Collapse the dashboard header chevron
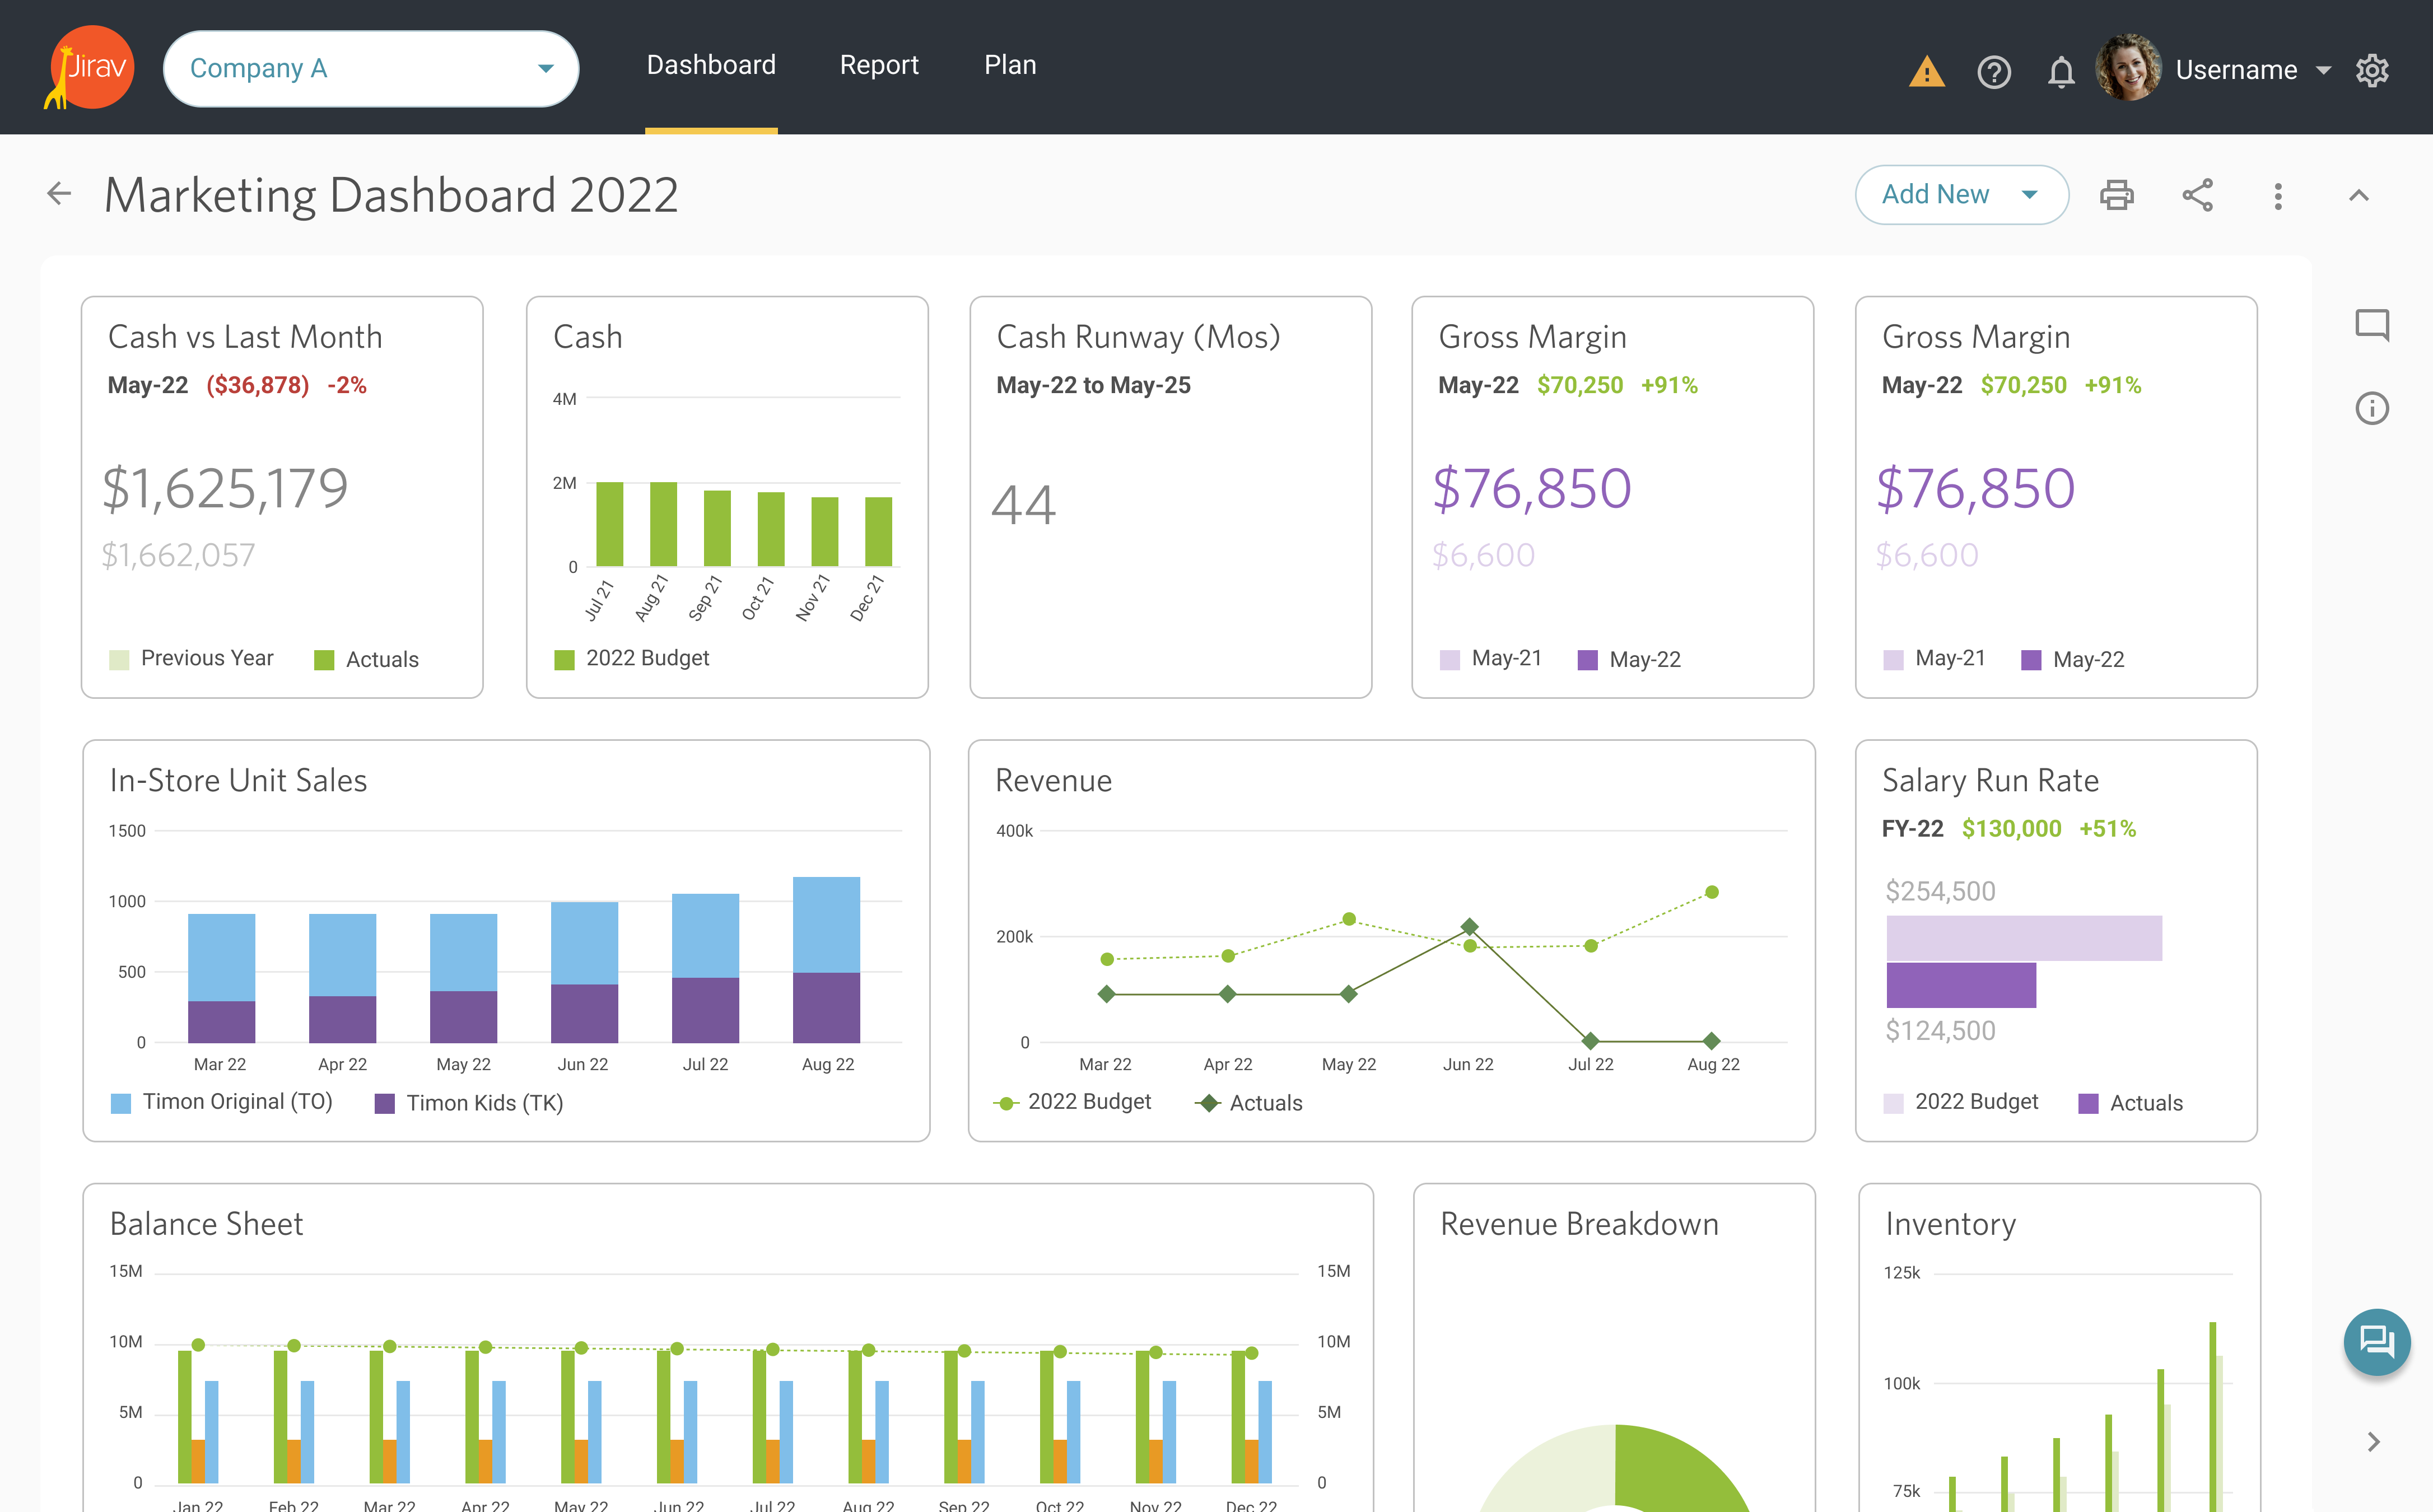 pyautogui.click(x=2359, y=196)
